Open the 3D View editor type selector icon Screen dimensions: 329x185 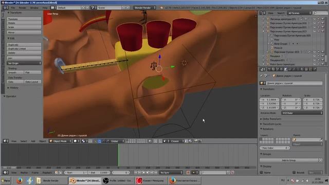pos(6,141)
